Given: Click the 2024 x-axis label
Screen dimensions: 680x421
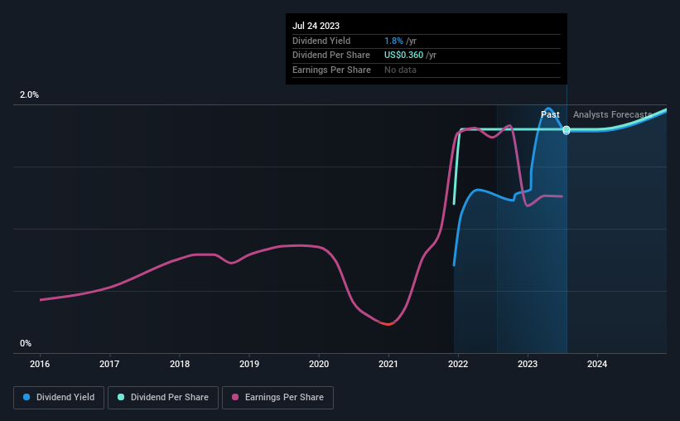Looking at the screenshot, I should point(597,363).
